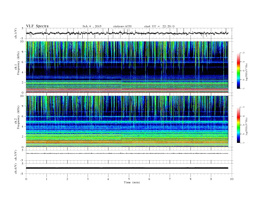The image size is (261, 201).
Task: Click tick label 8 on the time axis
Action: pos(190,179)
